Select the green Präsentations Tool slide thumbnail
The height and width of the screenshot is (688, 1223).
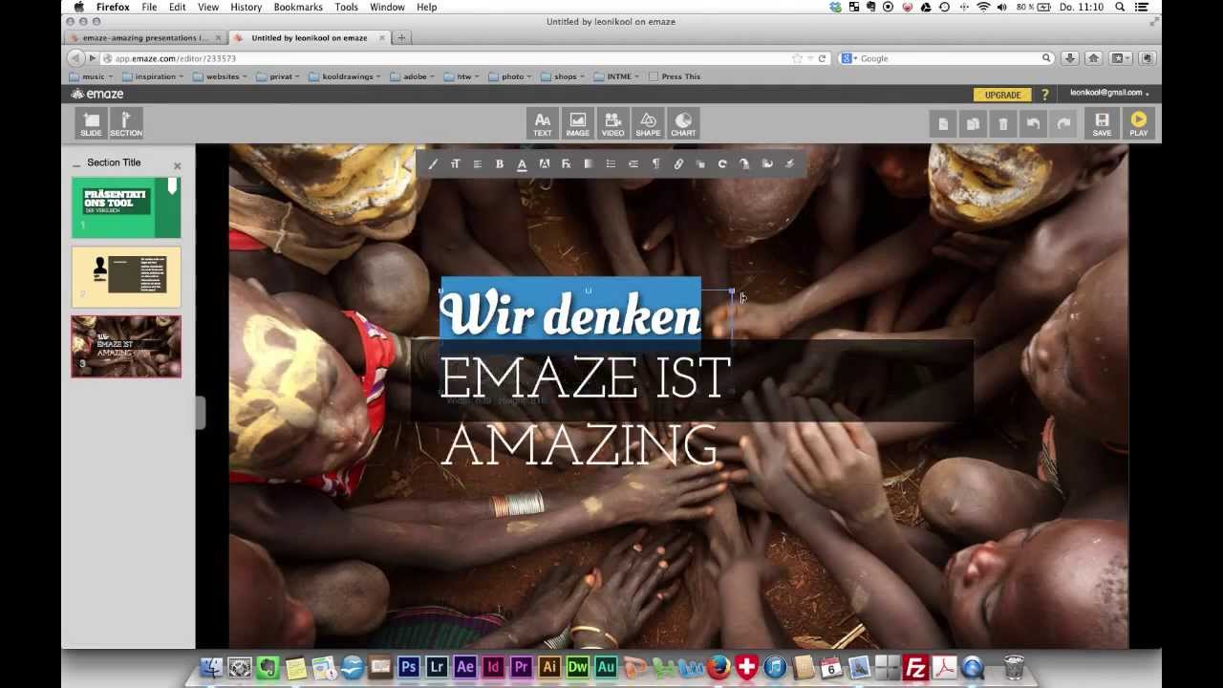click(x=126, y=208)
